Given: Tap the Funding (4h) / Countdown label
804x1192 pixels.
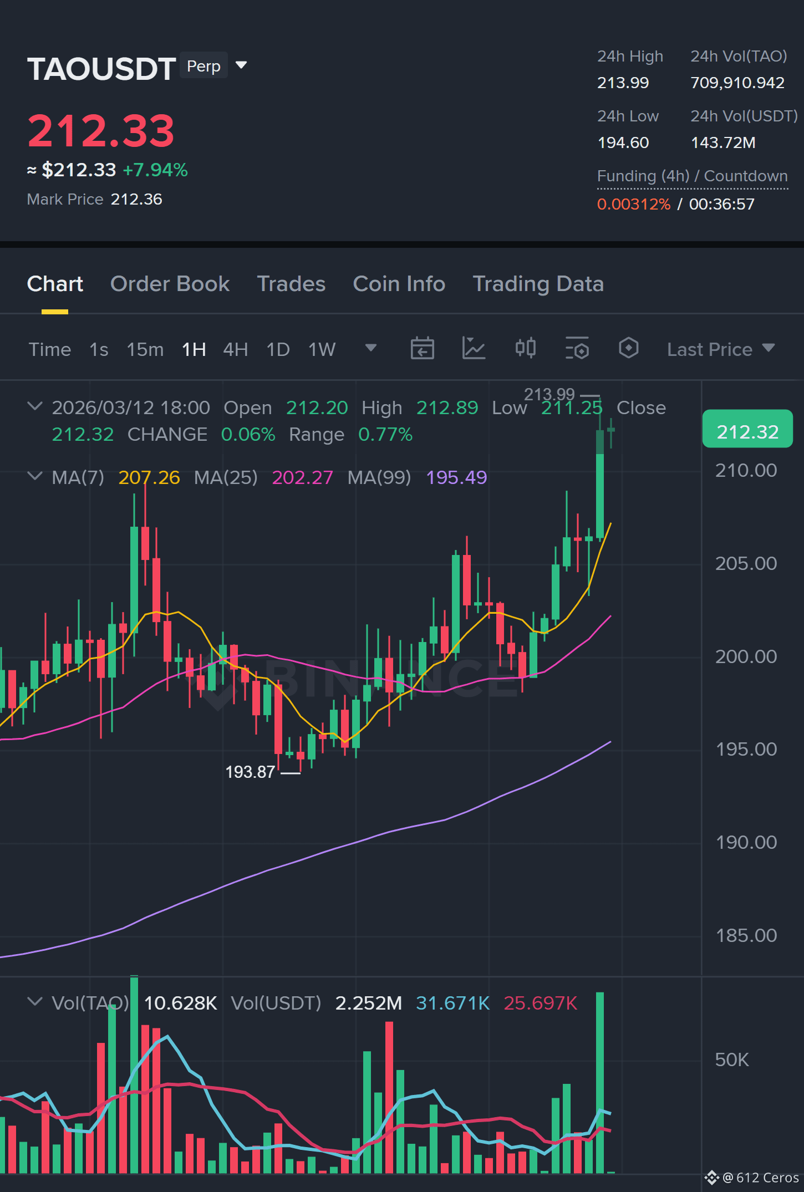Looking at the screenshot, I should pos(692,176).
